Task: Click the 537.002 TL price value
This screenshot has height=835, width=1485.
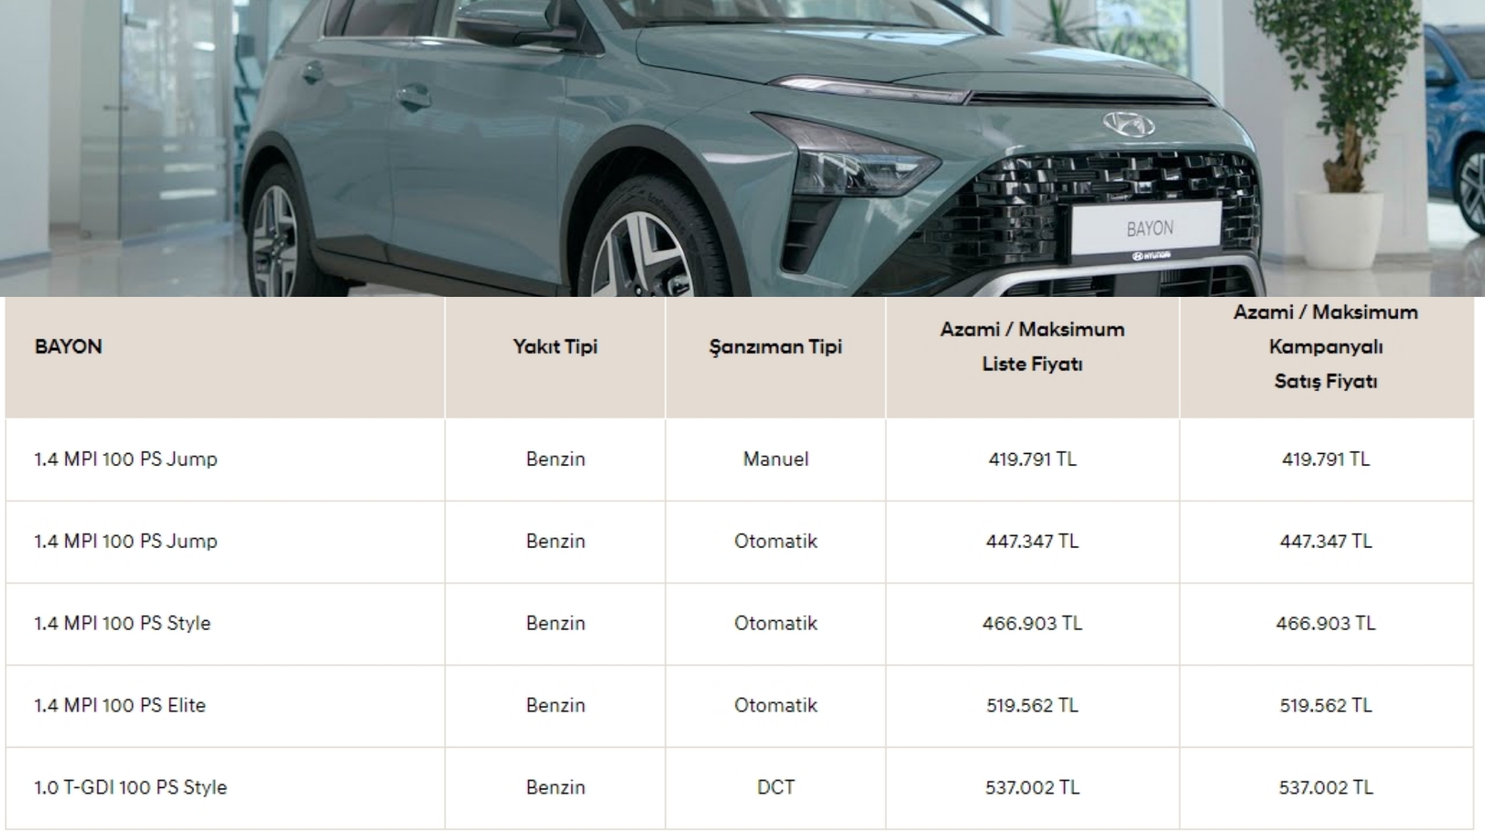Action: [x=1034, y=788]
